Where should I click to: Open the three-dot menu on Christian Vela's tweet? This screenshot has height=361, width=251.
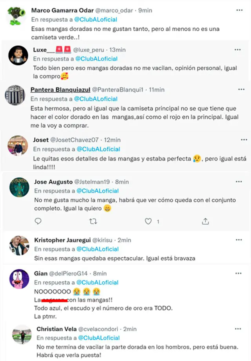[x=238, y=329]
